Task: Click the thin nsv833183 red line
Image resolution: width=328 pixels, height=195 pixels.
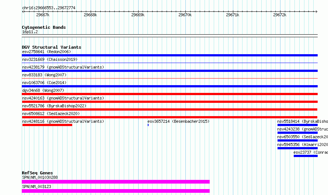Action: pyautogui.click(x=170, y=79)
